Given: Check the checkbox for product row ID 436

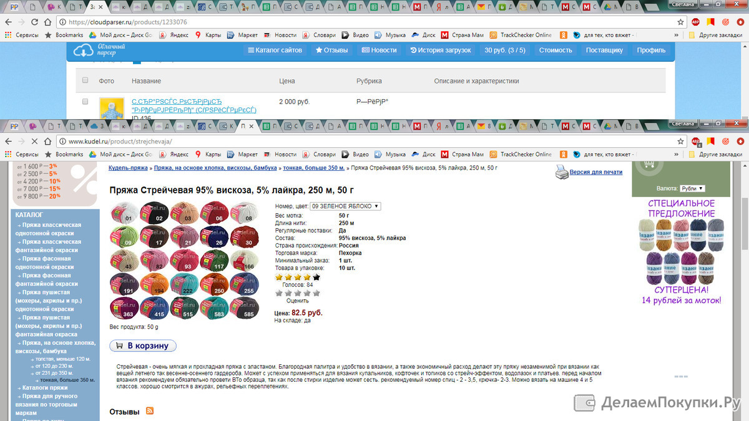Looking at the screenshot, I should click(86, 101).
